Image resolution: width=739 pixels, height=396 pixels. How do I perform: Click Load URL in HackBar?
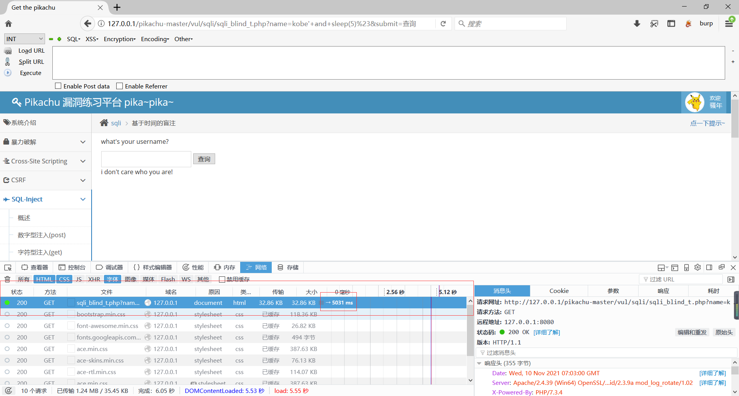pos(32,50)
